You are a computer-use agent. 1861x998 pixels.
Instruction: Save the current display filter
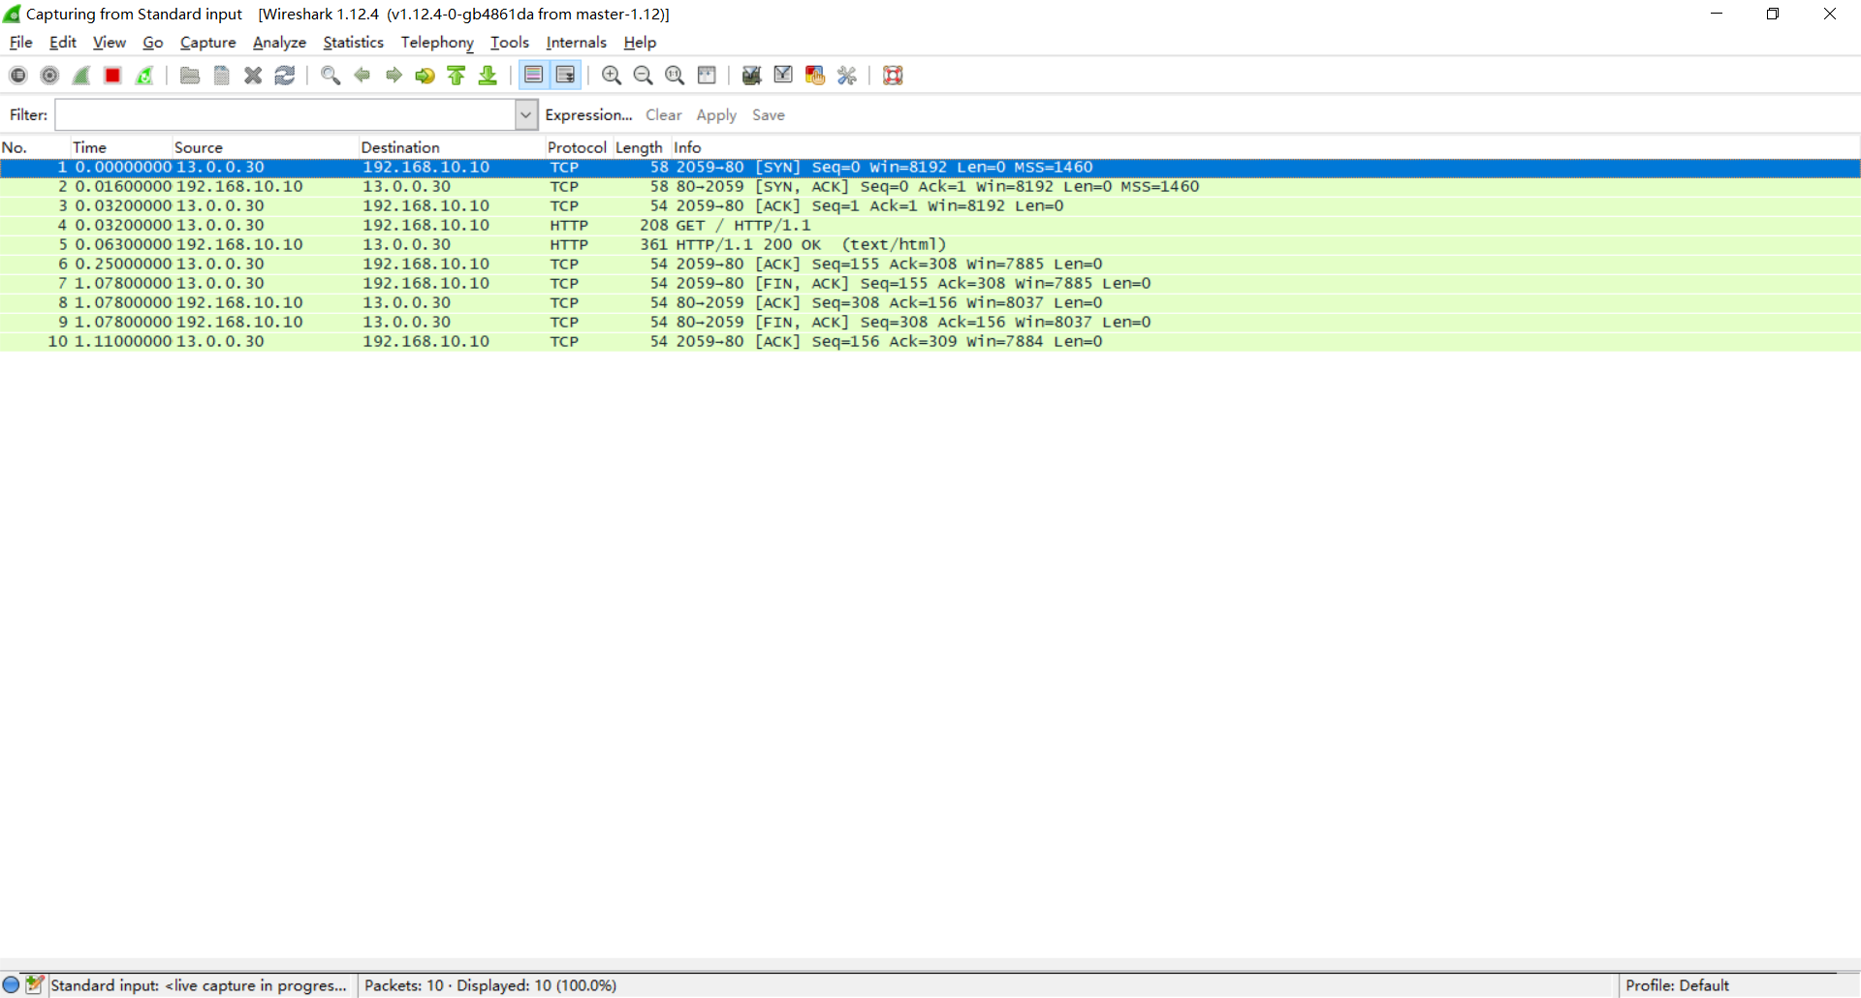click(769, 115)
